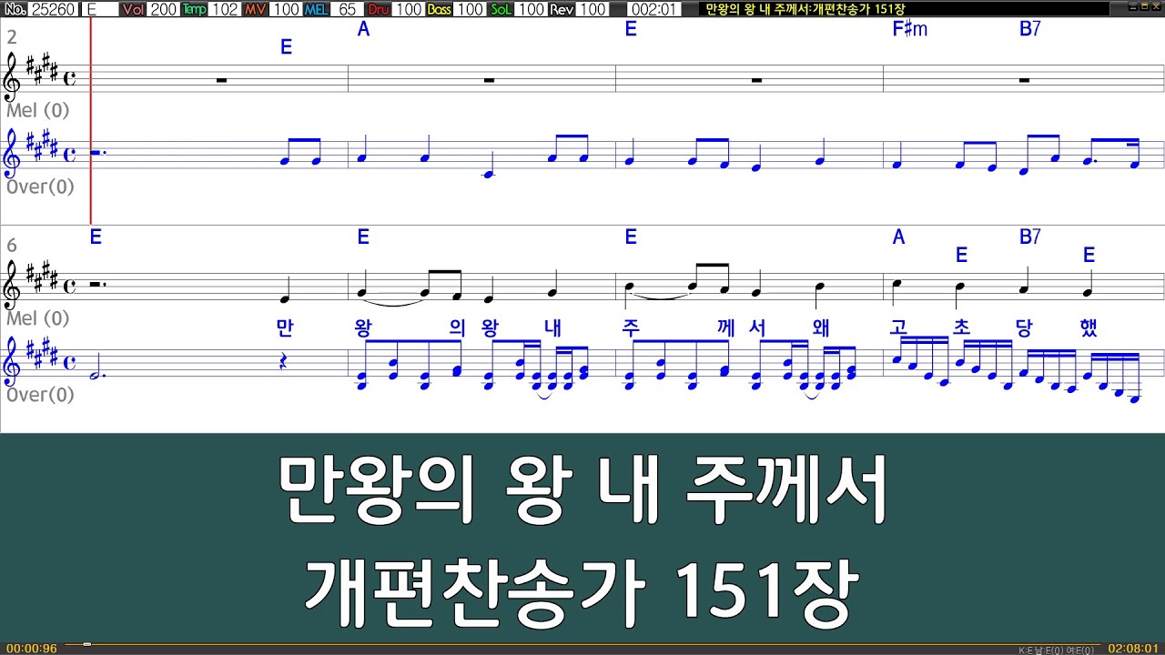Click the red Vol label
The width and height of the screenshot is (1165, 655).
pyautogui.click(x=133, y=9)
